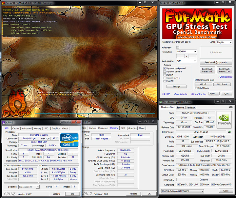Open Mainboard tab in left CPU-Z window
Image resolution: width=236 pixels, height=198 pixels.
coord(27,128)
